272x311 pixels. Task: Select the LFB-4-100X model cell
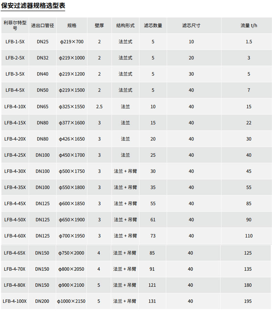pos(14,301)
